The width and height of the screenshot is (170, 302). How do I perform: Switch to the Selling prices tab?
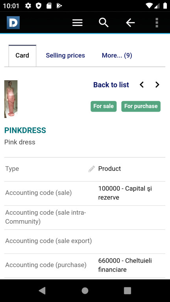click(x=65, y=55)
